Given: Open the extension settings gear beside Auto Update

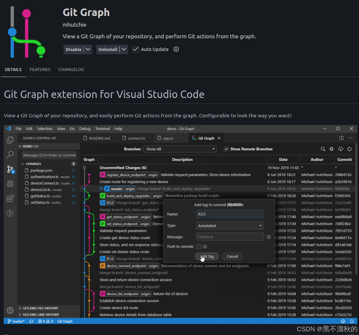Looking at the screenshot, I should pos(176,49).
